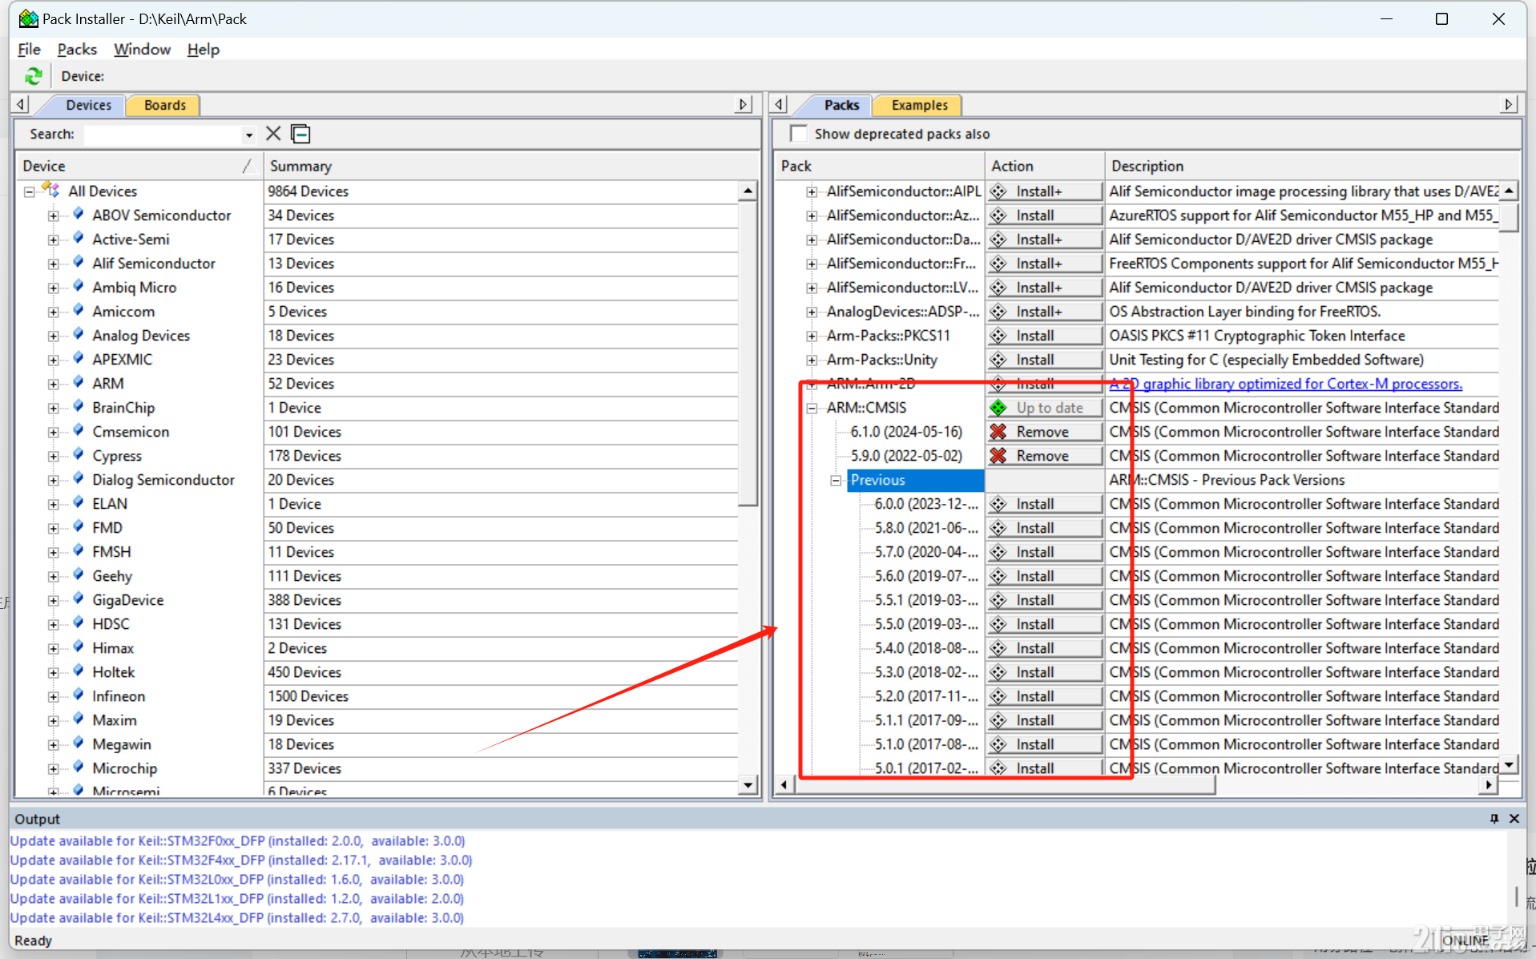Click the install diamond icon for AlifSemiconductor::AIPL

tap(998, 191)
